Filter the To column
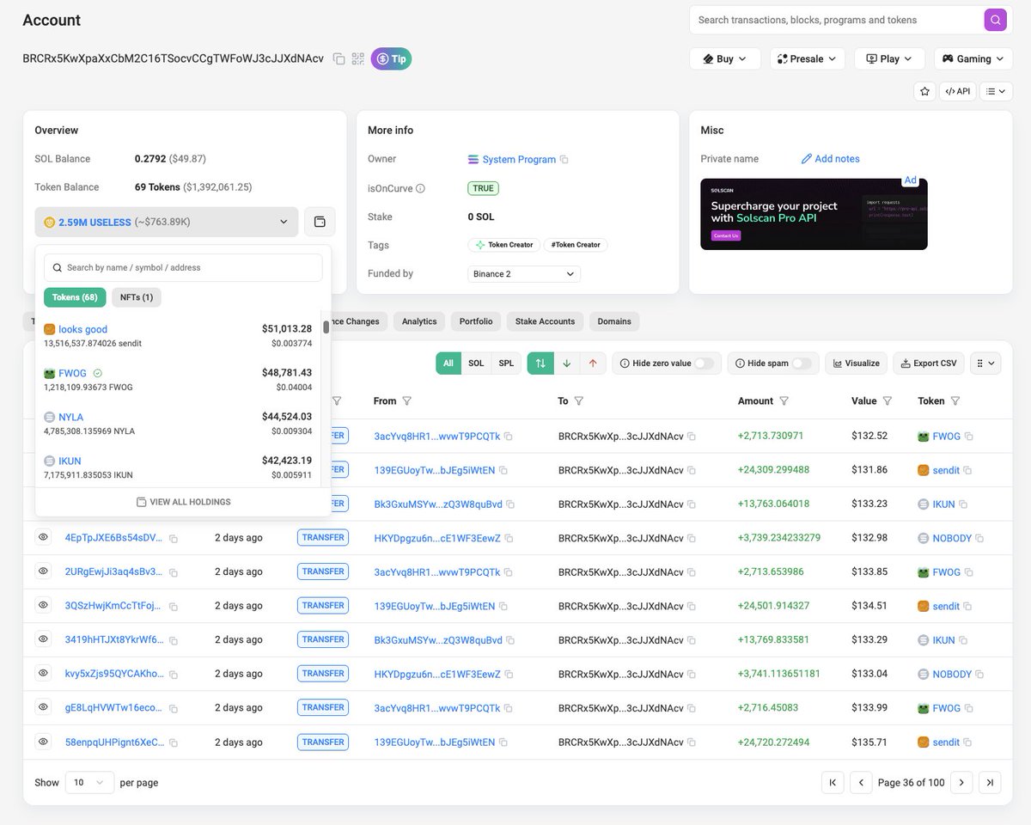 point(579,401)
